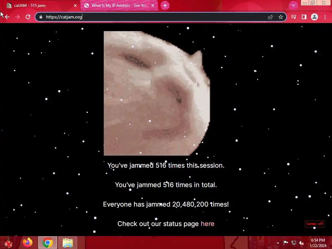Close the catJAM tab

(x=75, y=6)
